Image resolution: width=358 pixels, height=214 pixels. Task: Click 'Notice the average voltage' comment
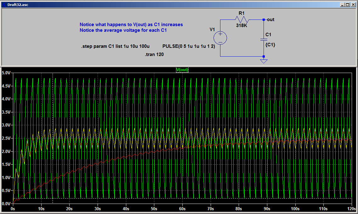point(123,30)
